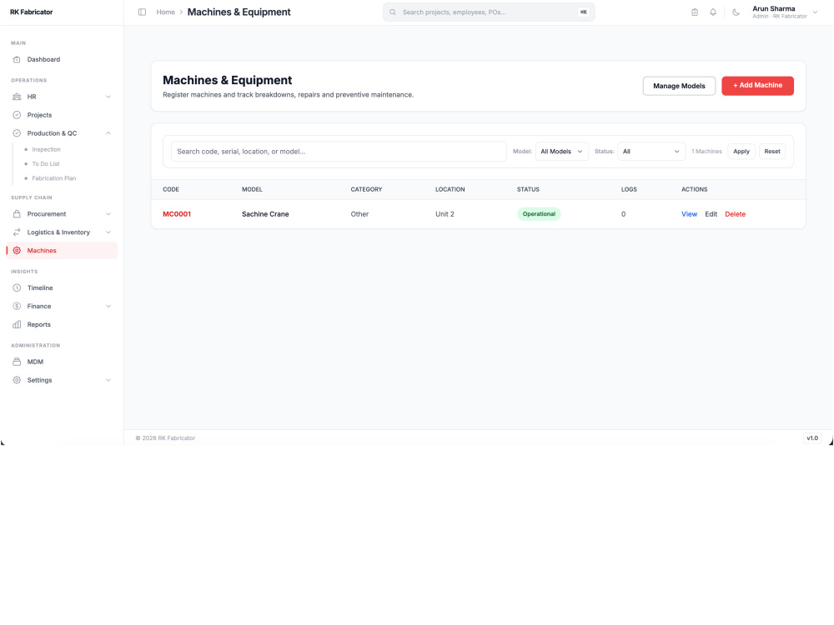Open the Status All dropdown
Image resolution: width=834 pixels, height=625 pixels.
tap(651, 152)
